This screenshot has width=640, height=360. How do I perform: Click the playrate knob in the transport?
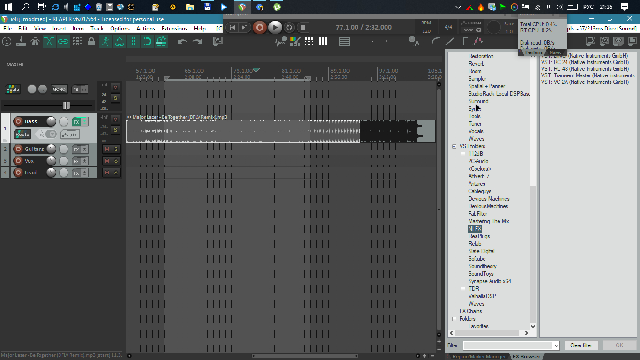point(493,28)
